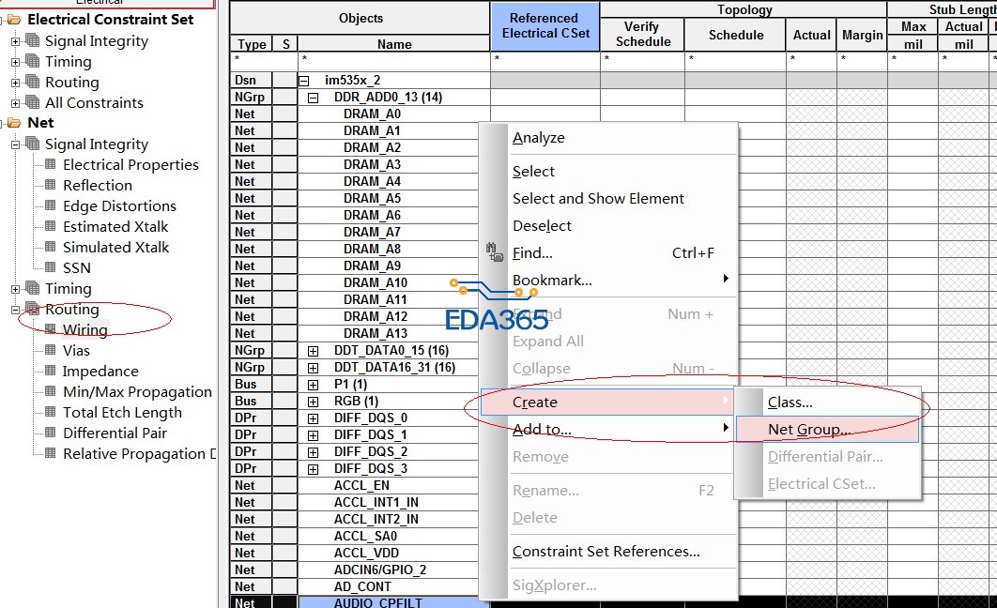
Task: Open the Simulated Xtalk worksheet
Action: click(115, 247)
